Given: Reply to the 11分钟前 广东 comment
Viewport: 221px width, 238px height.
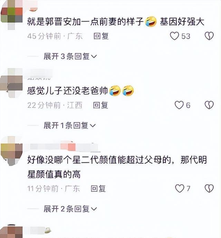Looking at the screenshot, I should tap(98, 189).
